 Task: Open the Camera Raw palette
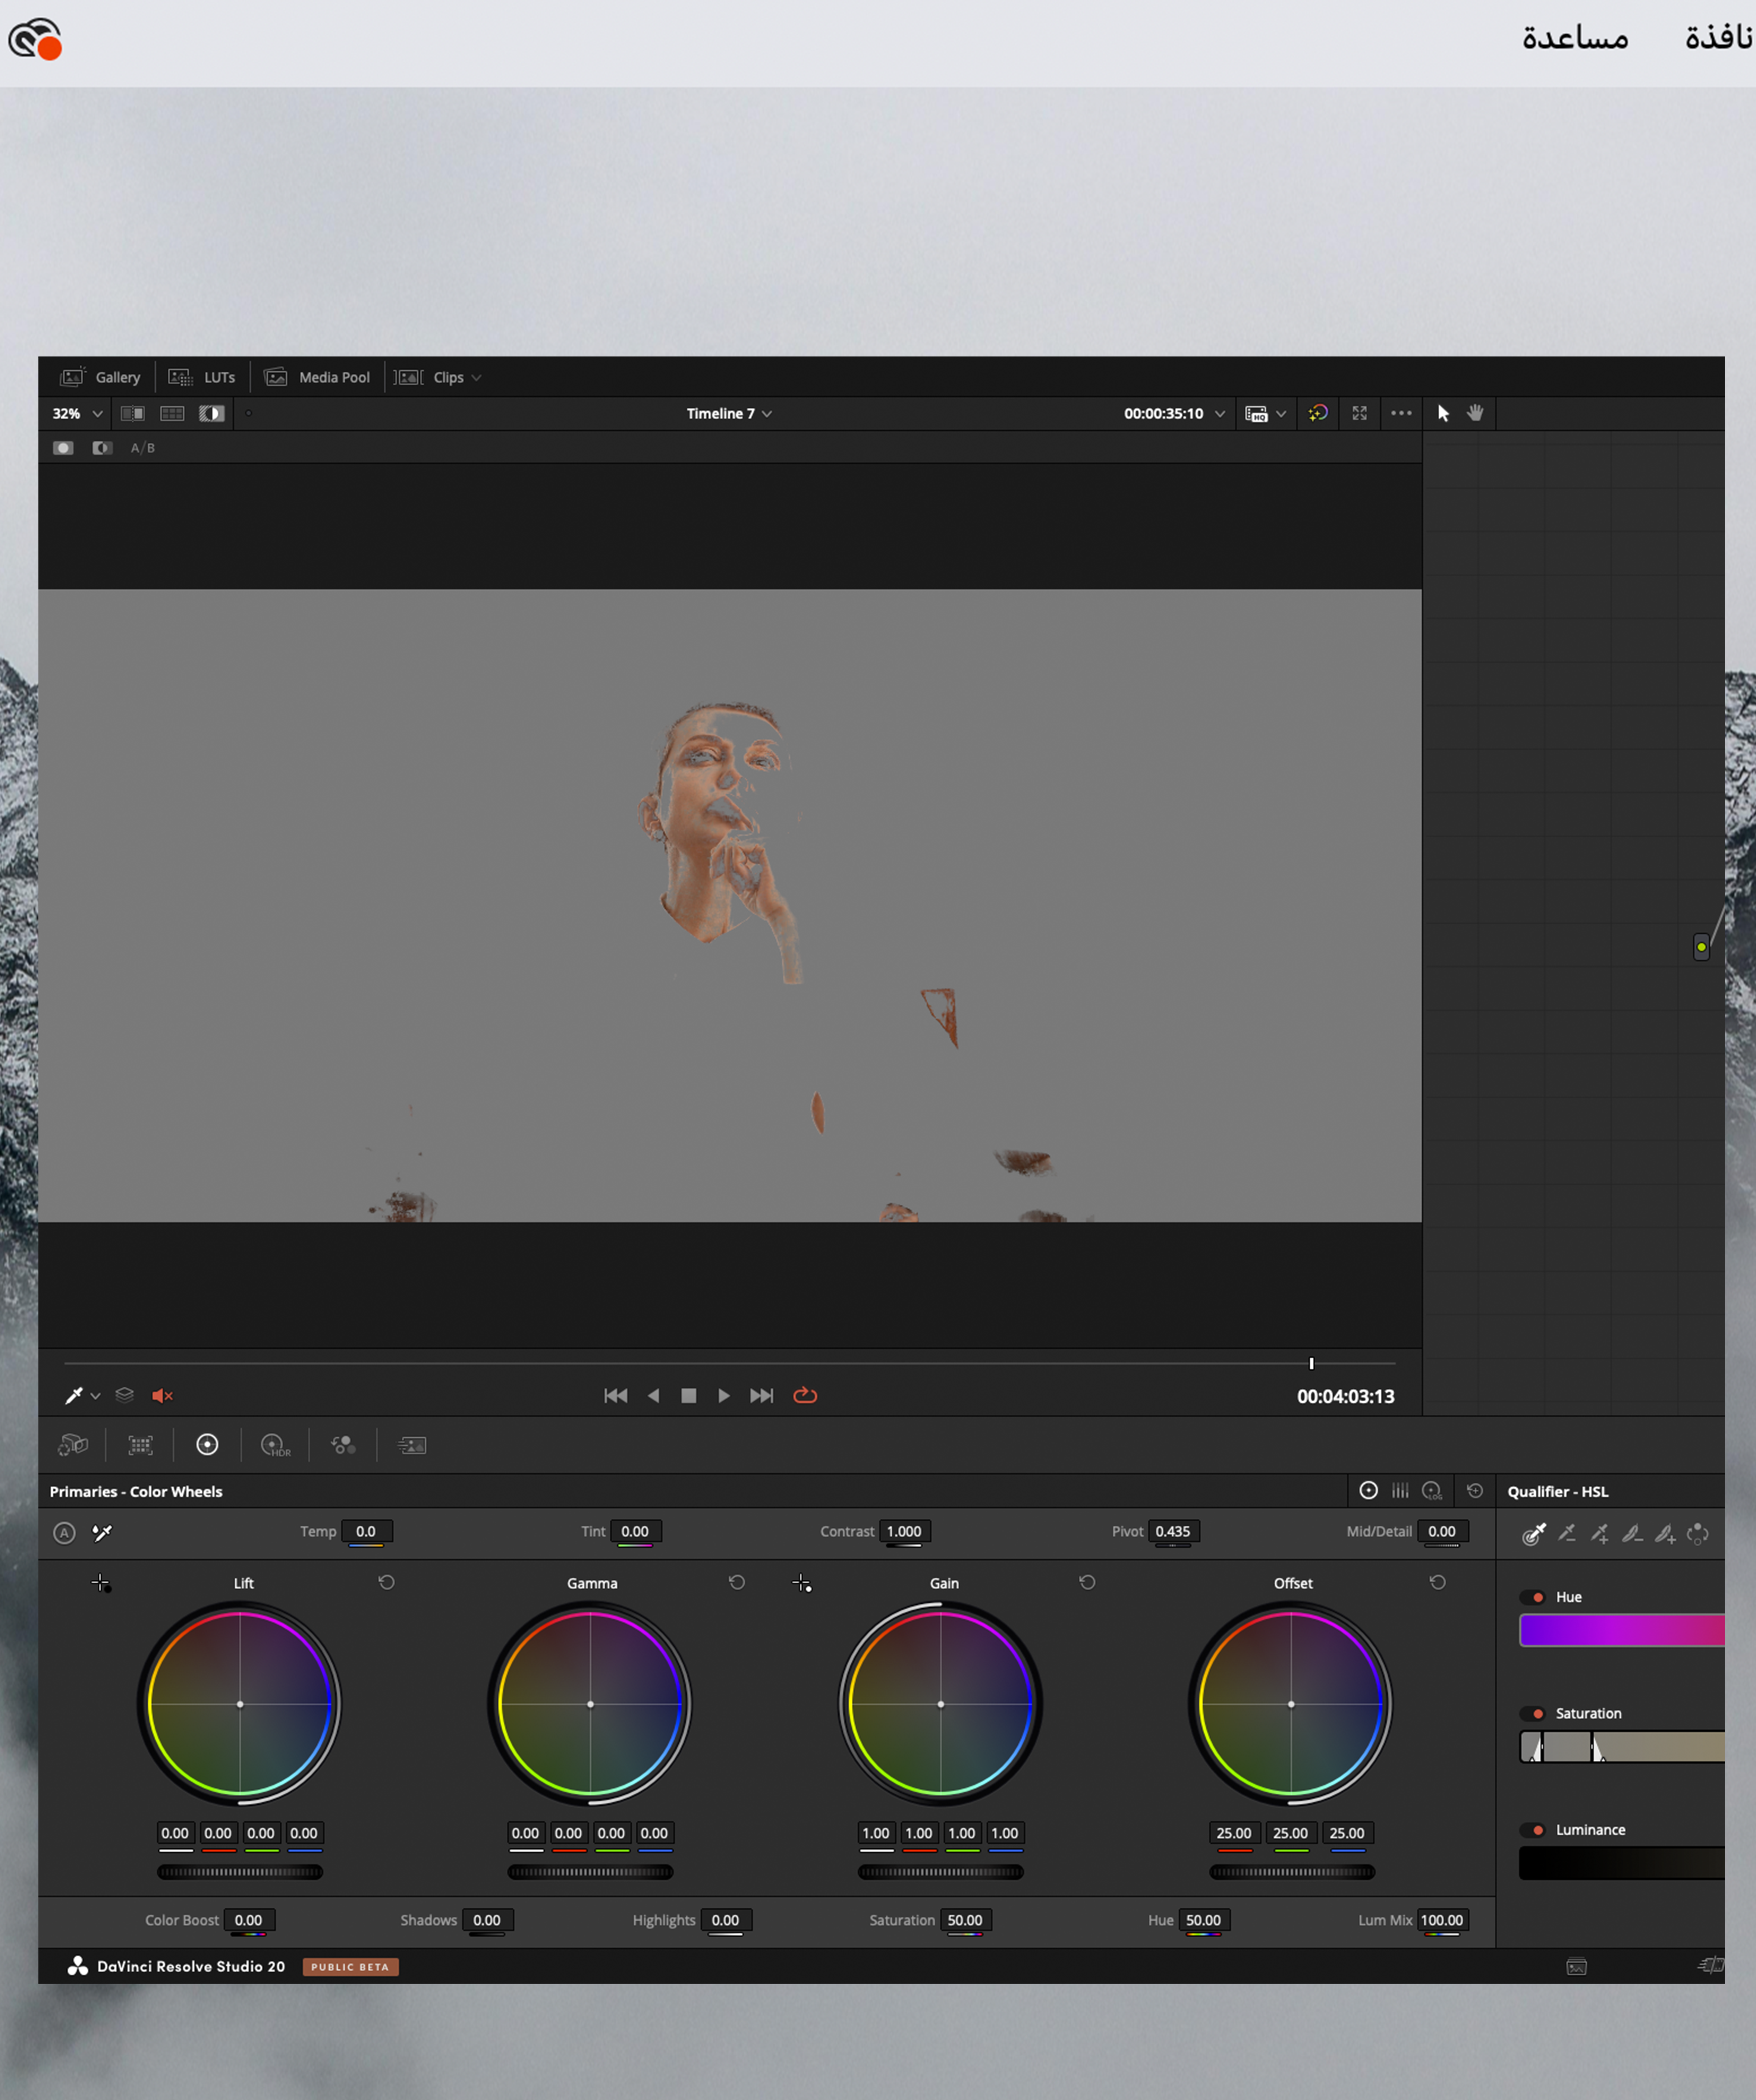tap(73, 1445)
